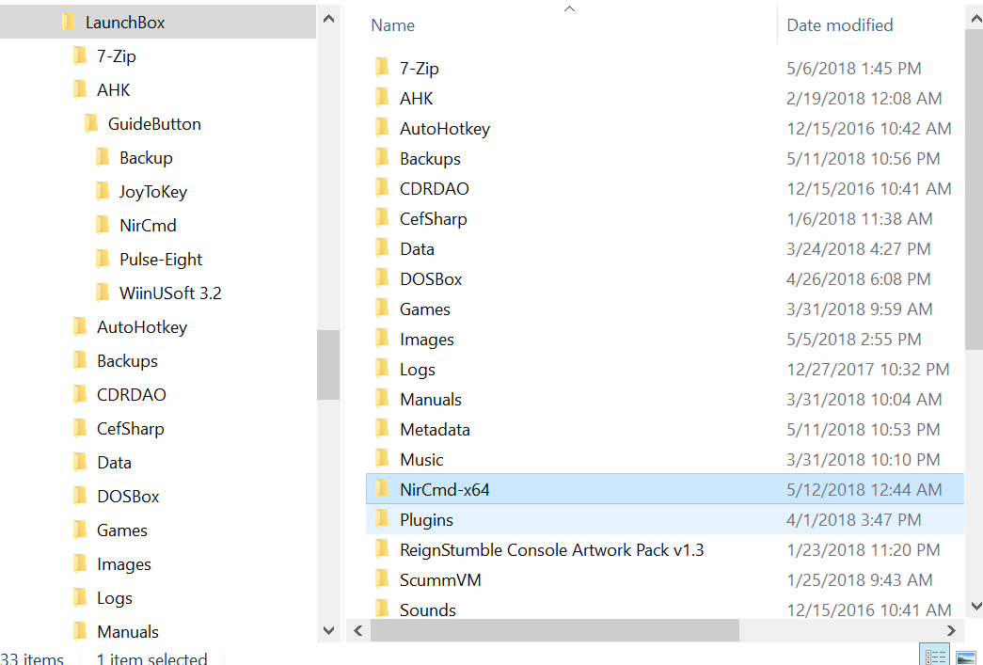Click the file list horizontal scrollbar thumb
Screen dimensions: 983x665
click(555, 630)
